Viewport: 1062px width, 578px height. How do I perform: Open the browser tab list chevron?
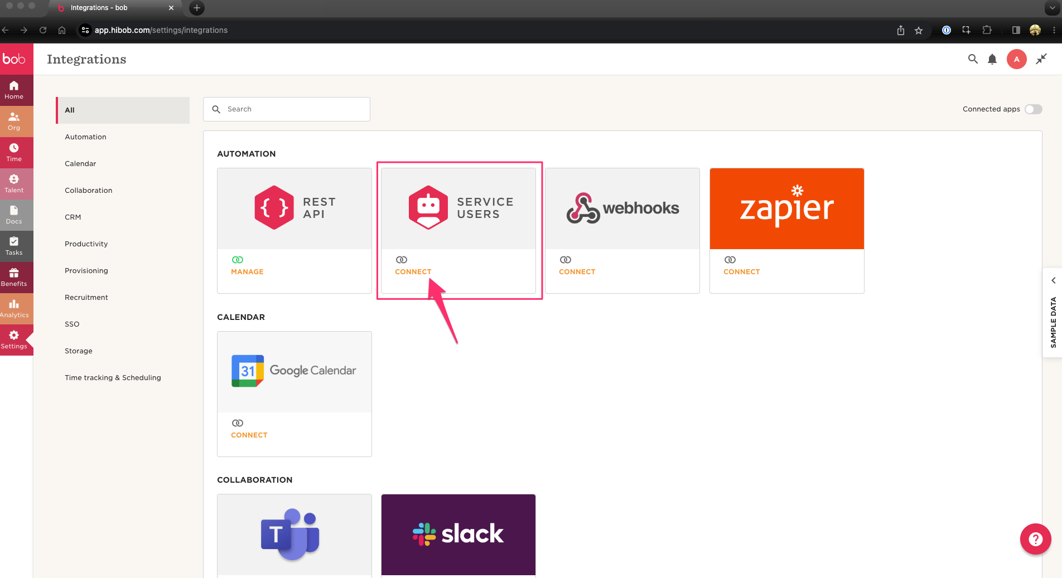(x=1051, y=8)
